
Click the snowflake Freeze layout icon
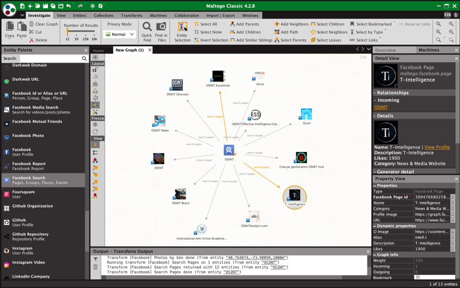tap(96, 125)
